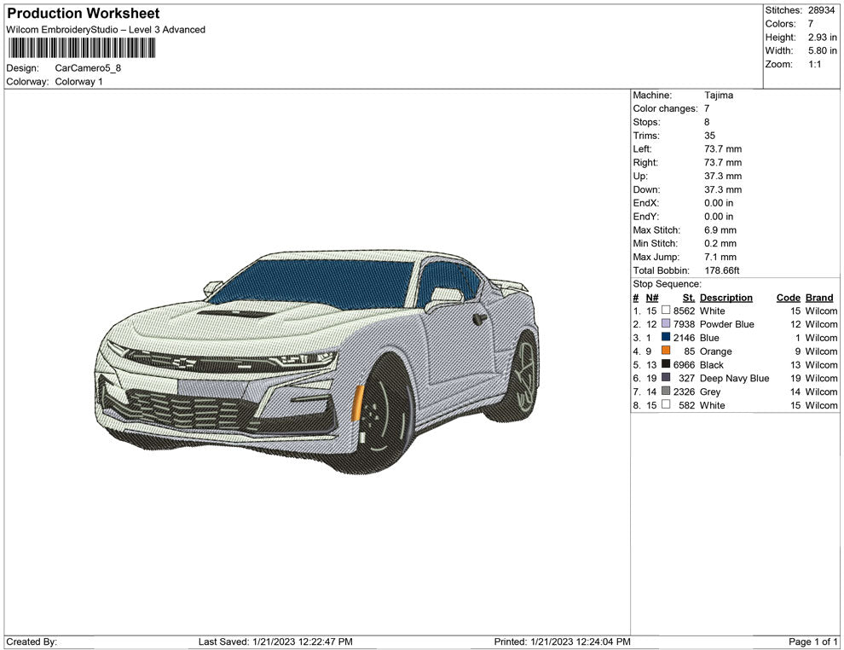This screenshot has width=844, height=650.
Task: Click 'Last Saved: 1/21/2023 12:22:47 PM'
Action: click(x=275, y=641)
